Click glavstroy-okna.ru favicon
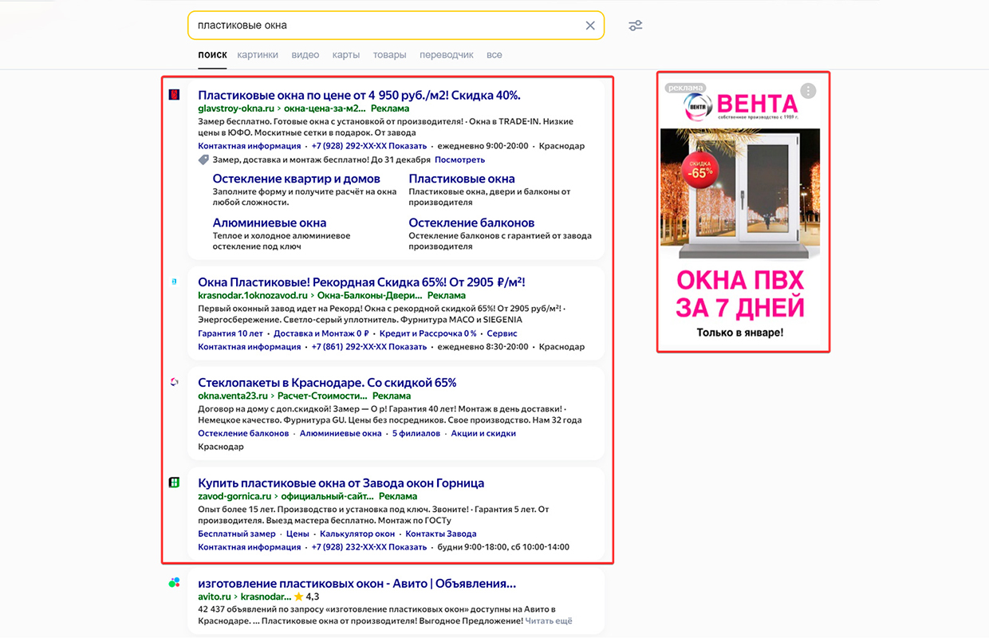Screen dimensions: 989x638 coord(174,95)
